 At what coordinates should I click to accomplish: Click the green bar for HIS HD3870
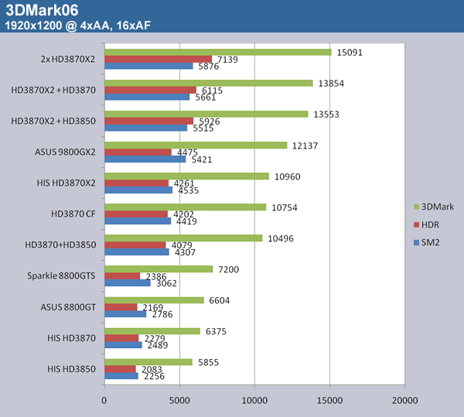pos(152,331)
